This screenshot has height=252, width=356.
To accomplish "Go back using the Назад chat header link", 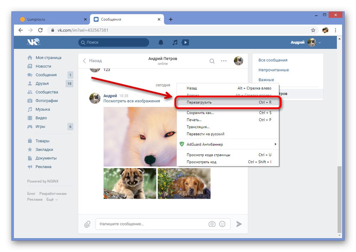I will point(93,61).
